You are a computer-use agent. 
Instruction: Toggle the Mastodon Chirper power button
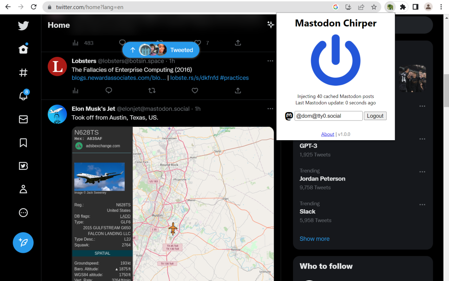point(336,60)
